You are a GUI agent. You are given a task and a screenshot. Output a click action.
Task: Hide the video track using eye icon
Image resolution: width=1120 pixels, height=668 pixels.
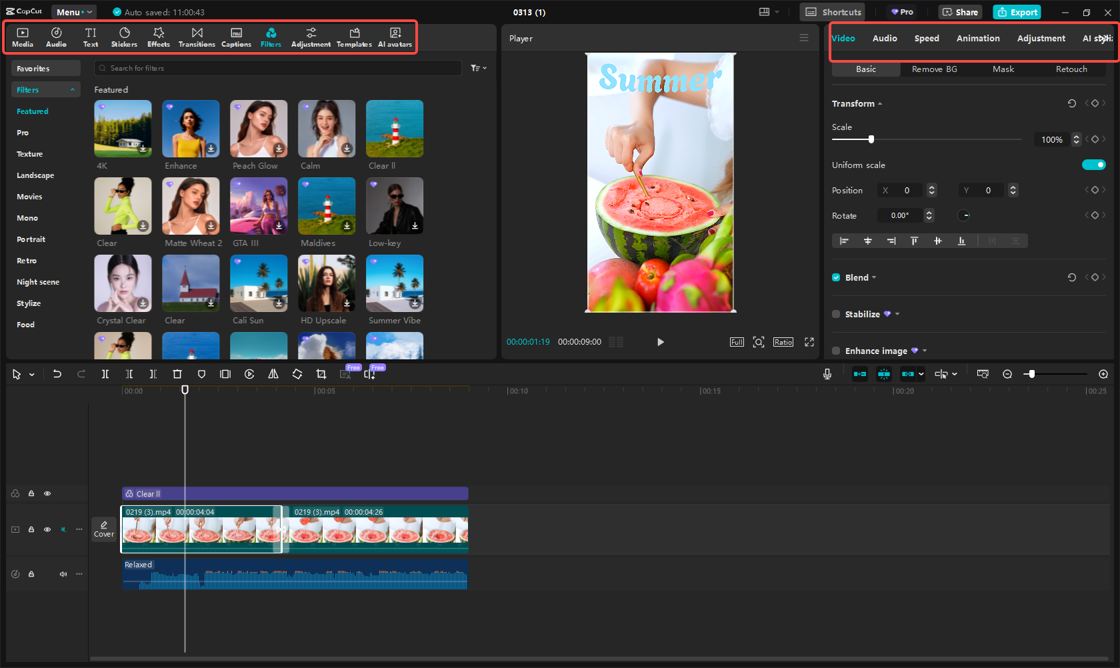pos(47,530)
